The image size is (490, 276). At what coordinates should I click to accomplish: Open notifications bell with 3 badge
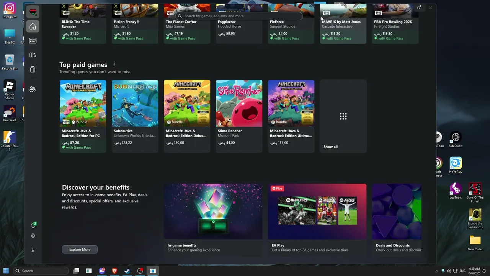pos(33,225)
